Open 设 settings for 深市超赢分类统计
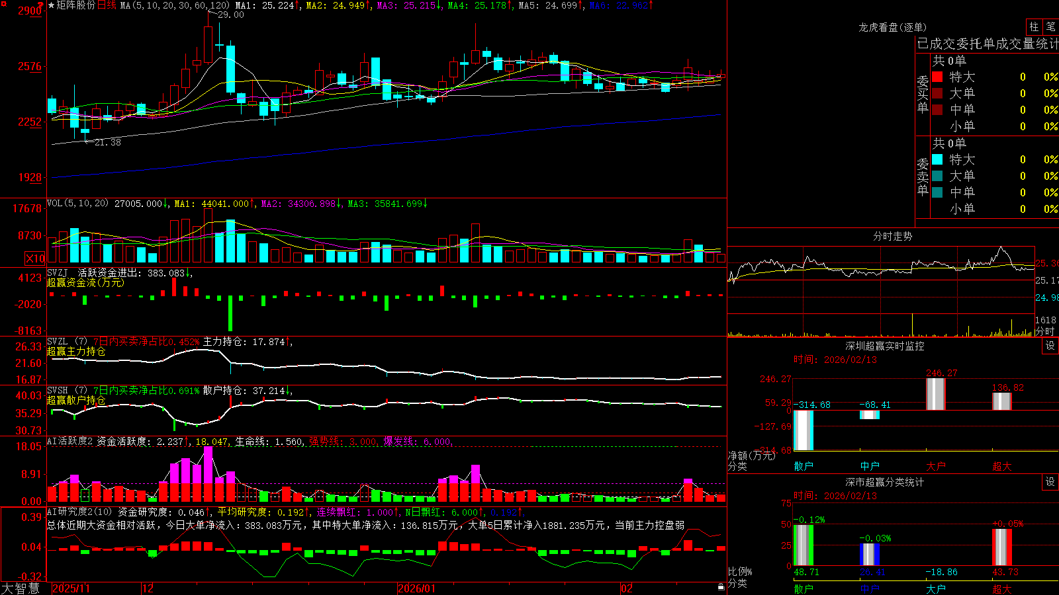This screenshot has width=1059, height=595. (x=1050, y=482)
